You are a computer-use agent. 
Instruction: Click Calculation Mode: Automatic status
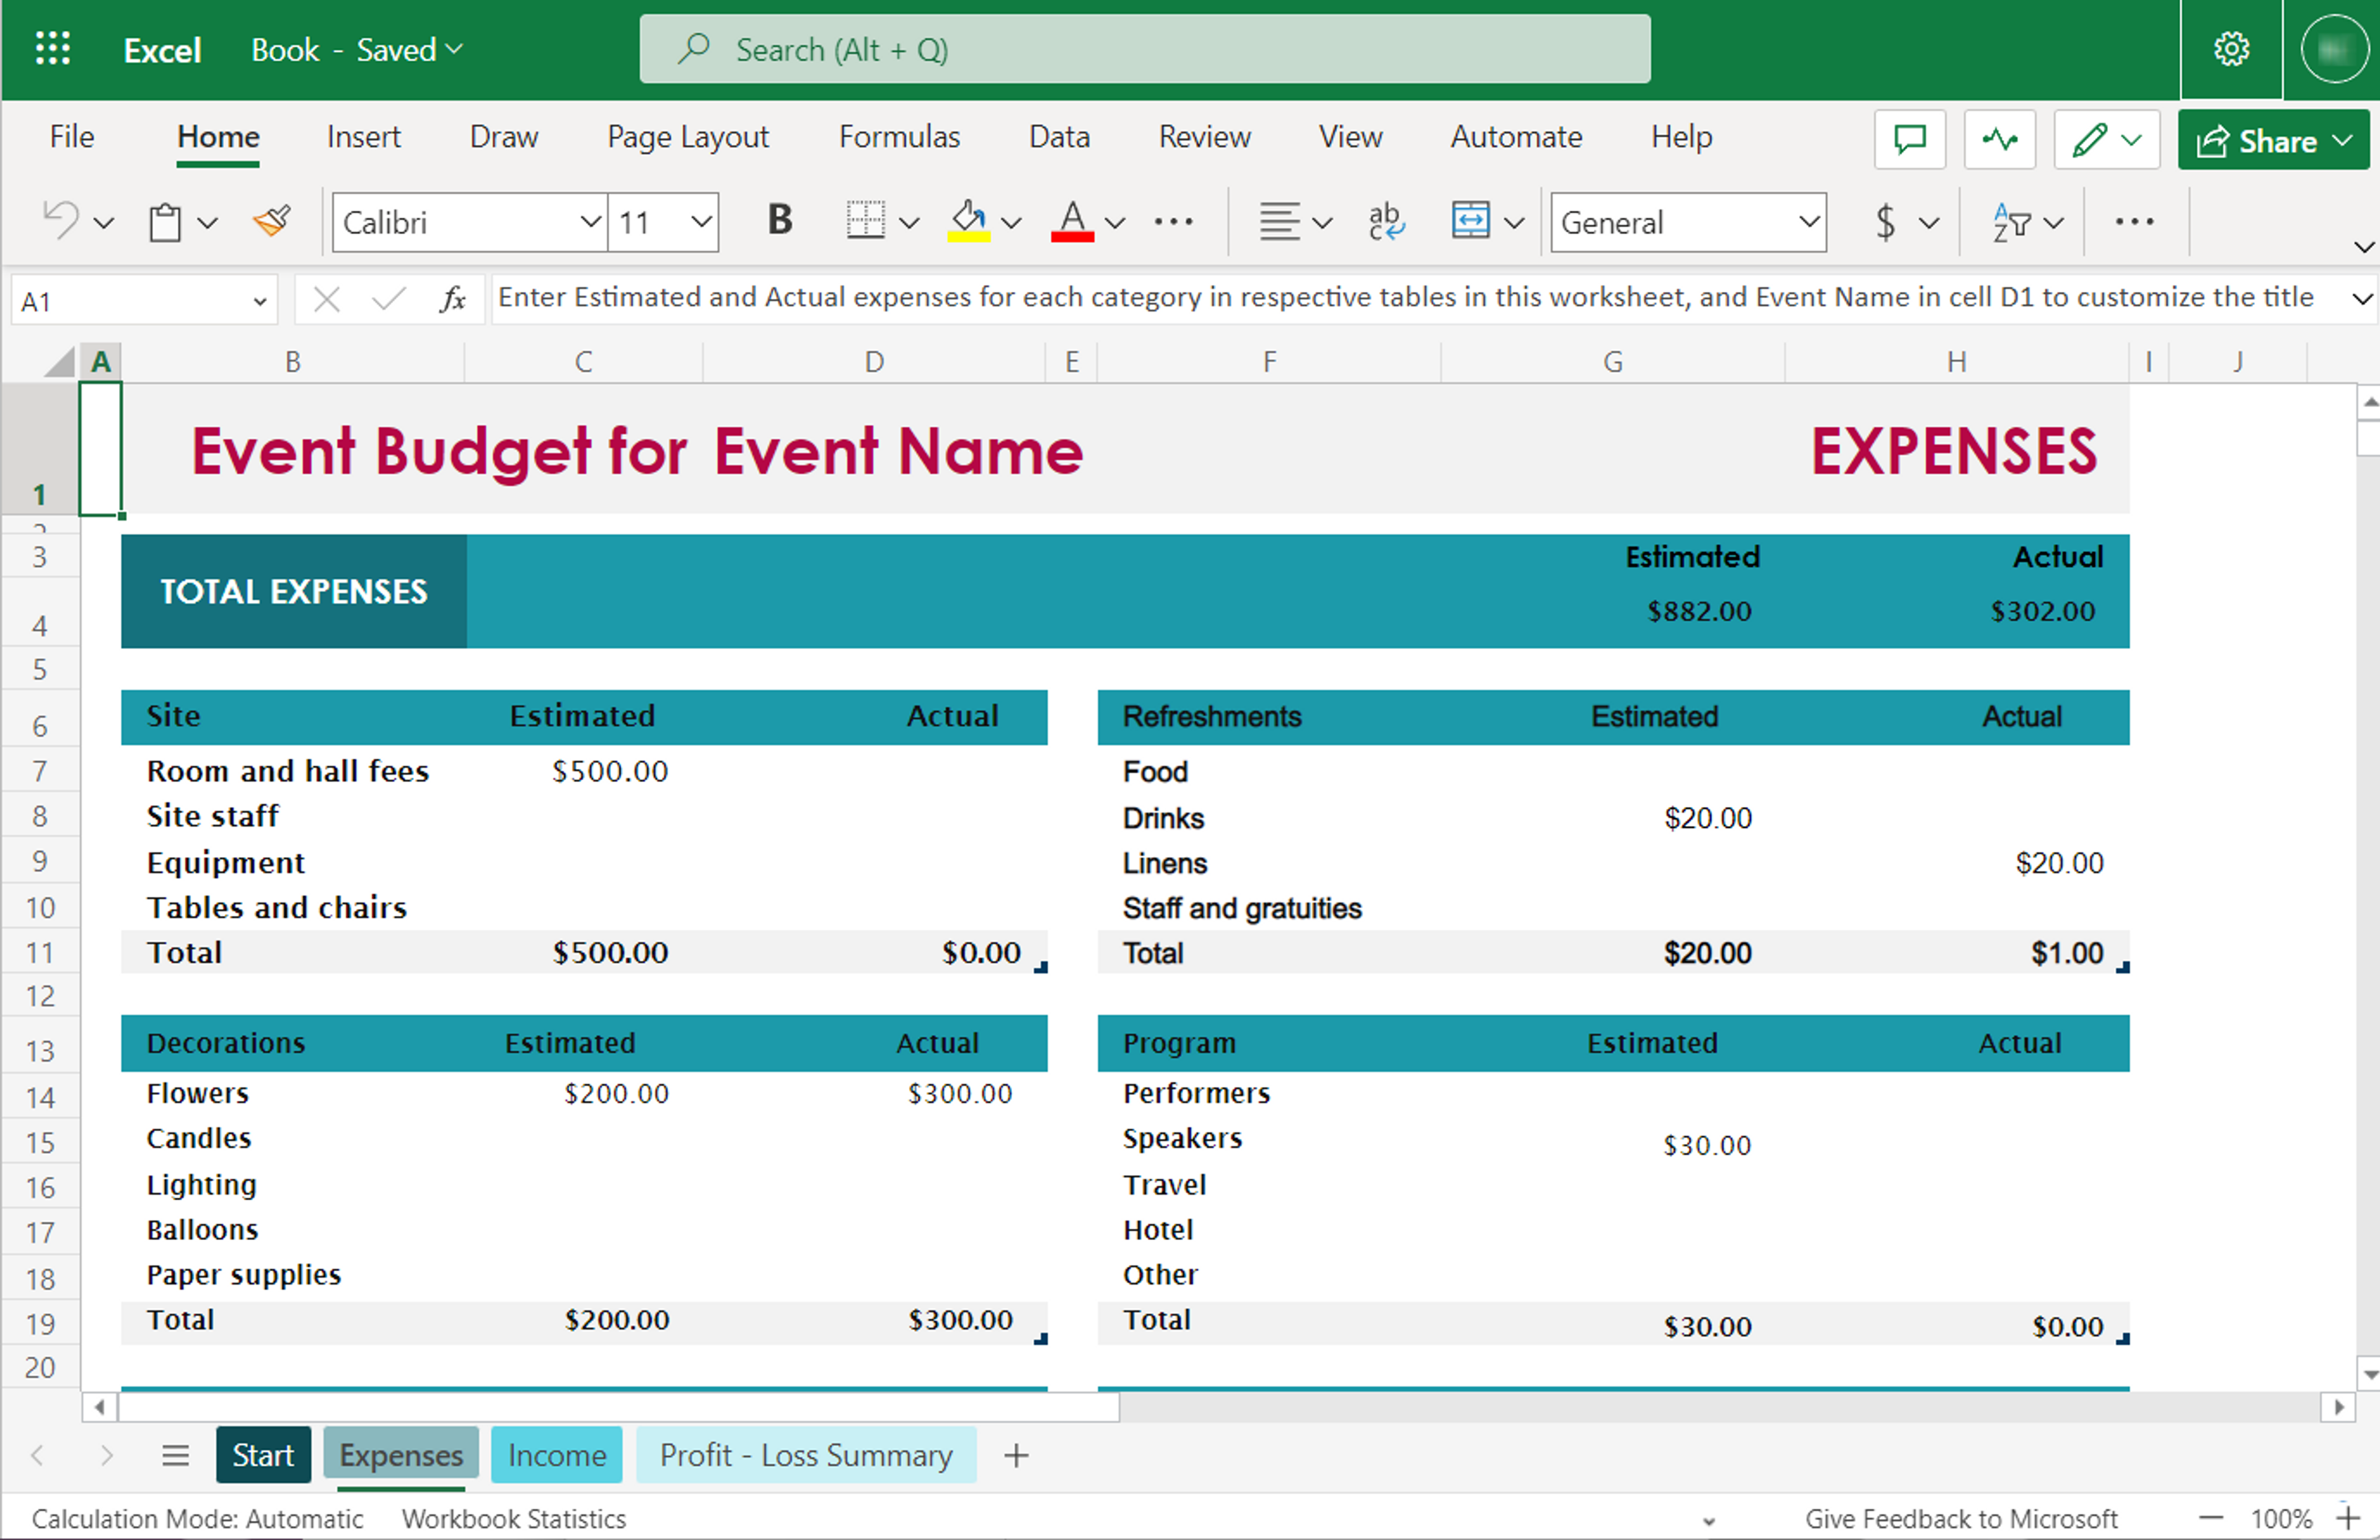click(197, 1518)
